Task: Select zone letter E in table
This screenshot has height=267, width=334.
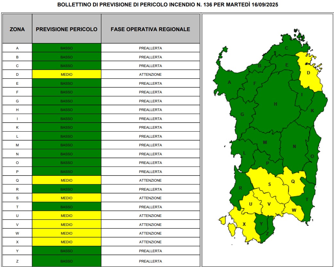Action: click(17, 83)
